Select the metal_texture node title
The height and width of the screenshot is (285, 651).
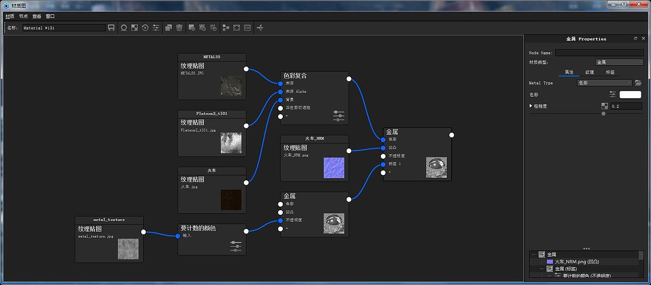coord(109,220)
